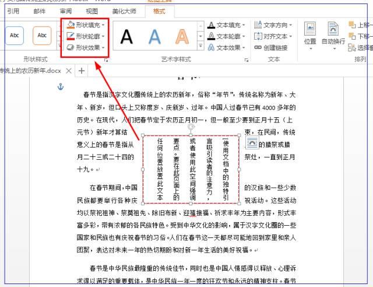Image resolution: width=373 pixels, height=287 pixels.
Task: Click inside the vertical text box text
Action: click(192, 169)
